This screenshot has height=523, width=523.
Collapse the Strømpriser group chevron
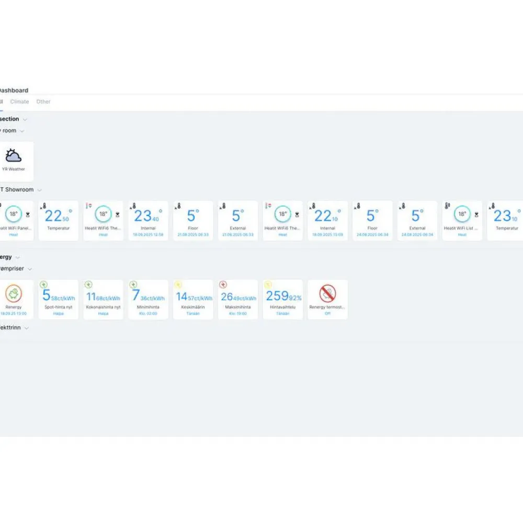[30, 269]
